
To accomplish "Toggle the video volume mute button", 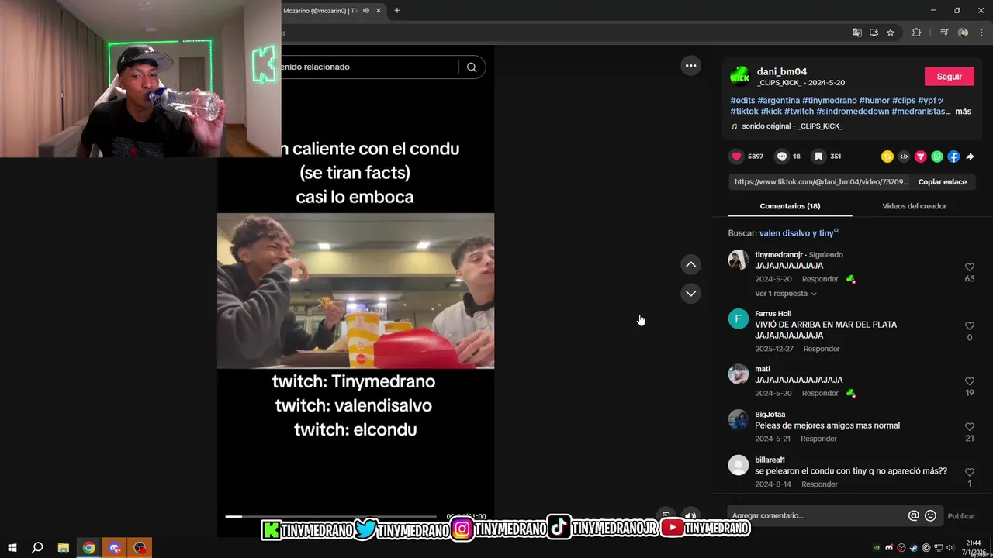I will 689,515.
